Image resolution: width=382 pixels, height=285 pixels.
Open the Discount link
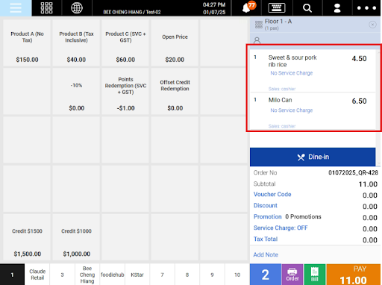coord(266,205)
